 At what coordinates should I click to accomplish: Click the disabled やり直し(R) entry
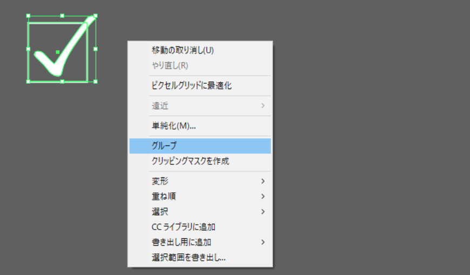200,65
